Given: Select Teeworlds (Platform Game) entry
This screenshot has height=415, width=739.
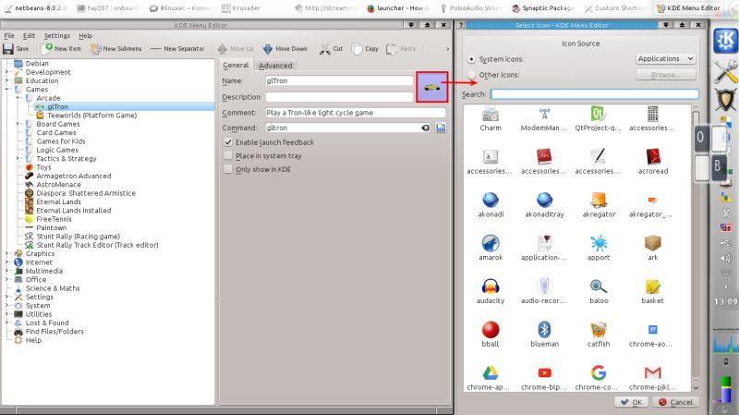Looking at the screenshot, I should [91, 115].
